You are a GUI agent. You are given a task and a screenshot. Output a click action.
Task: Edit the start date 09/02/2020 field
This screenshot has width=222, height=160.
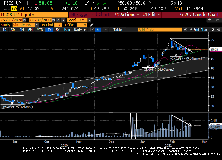(12, 20)
